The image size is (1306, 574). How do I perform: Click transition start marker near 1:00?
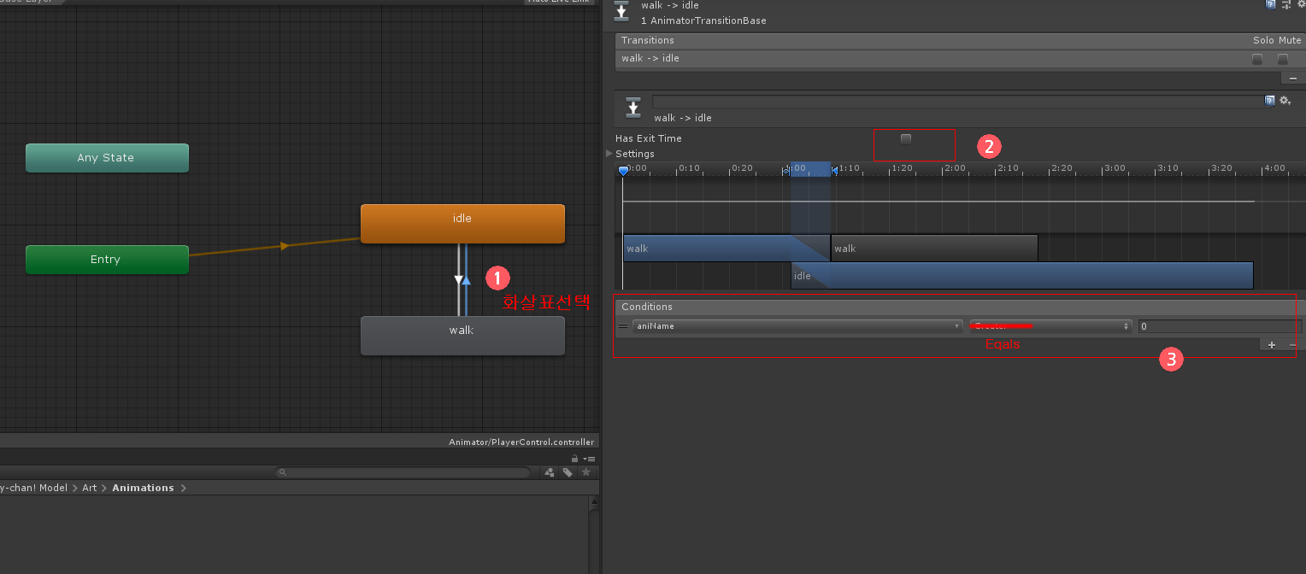(787, 171)
